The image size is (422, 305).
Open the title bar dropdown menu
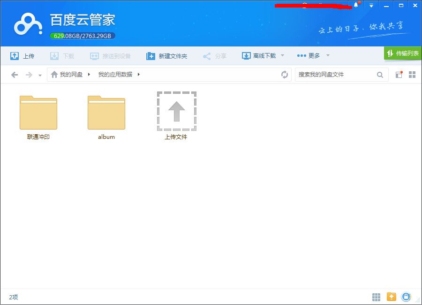[x=371, y=5]
